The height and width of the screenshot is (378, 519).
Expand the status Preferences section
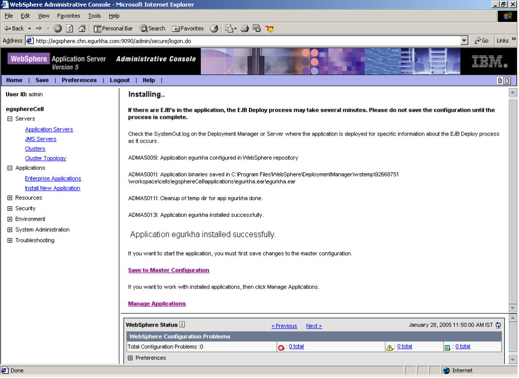point(130,358)
